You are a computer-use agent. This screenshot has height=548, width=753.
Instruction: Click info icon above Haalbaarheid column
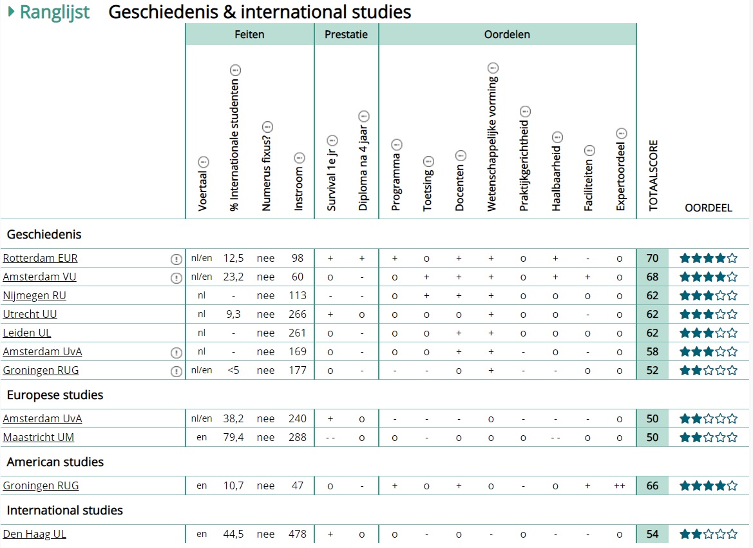[x=557, y=137]
